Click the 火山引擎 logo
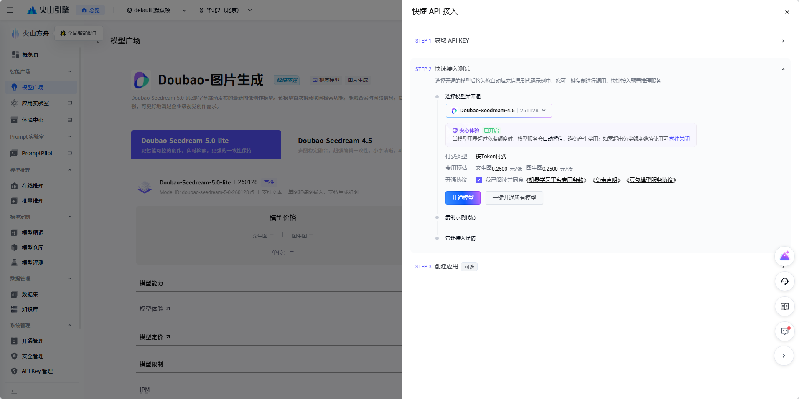The height and width of the screenshot is (399, 799). pyautogui.click(x=48, y=10)
